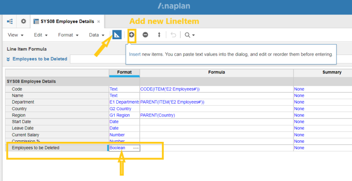Open the model contents tree icon
The width and height of the screenshot is (352, 181).
click(x=9, y=21)
